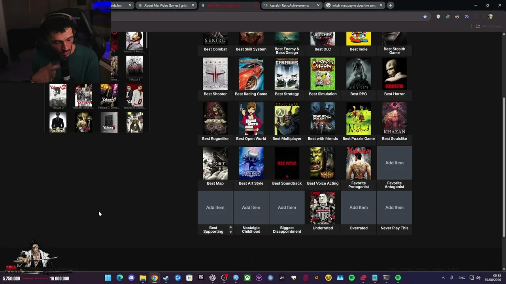Add item to Best Supporting category
Screen dimensions: 506x284
tap(215, 207)
